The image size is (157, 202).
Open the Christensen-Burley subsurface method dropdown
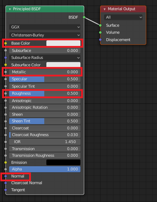45,35
